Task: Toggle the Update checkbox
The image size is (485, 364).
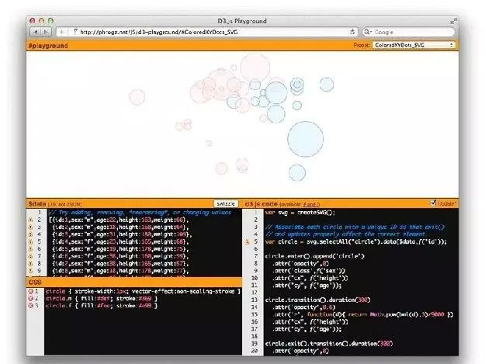Action: click(x=433, y=203)
